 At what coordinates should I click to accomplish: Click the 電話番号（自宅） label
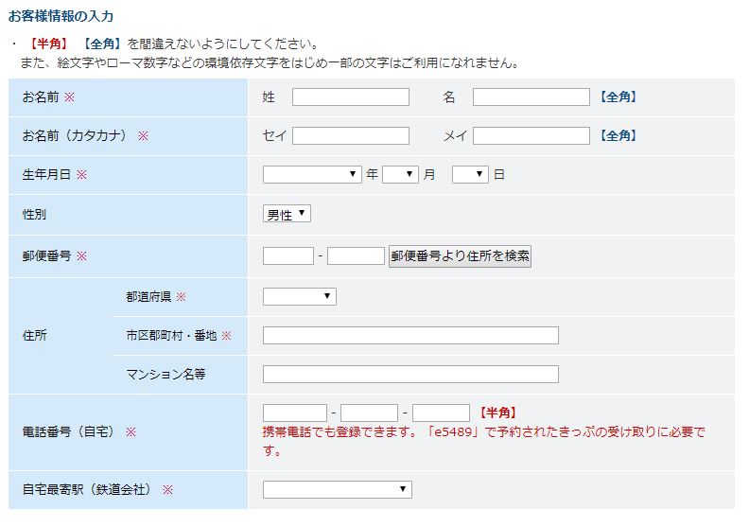click(69, 431)
